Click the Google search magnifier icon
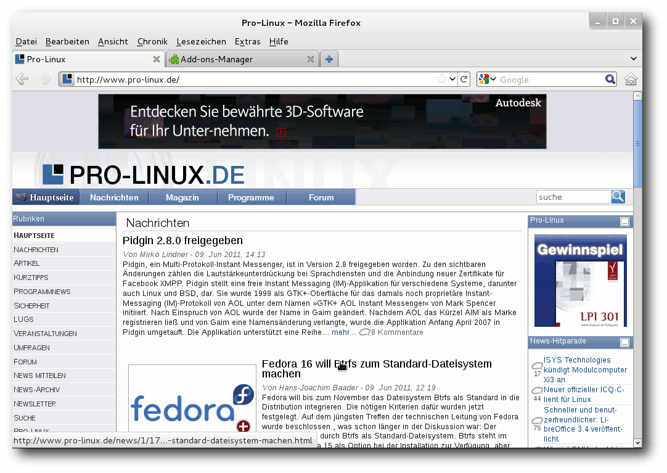The width and height of the screenshot is (667, 473). [x=610, y=79]
